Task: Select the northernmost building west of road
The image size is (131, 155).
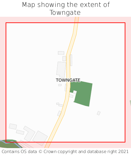Action: click(x=61, y=53)
